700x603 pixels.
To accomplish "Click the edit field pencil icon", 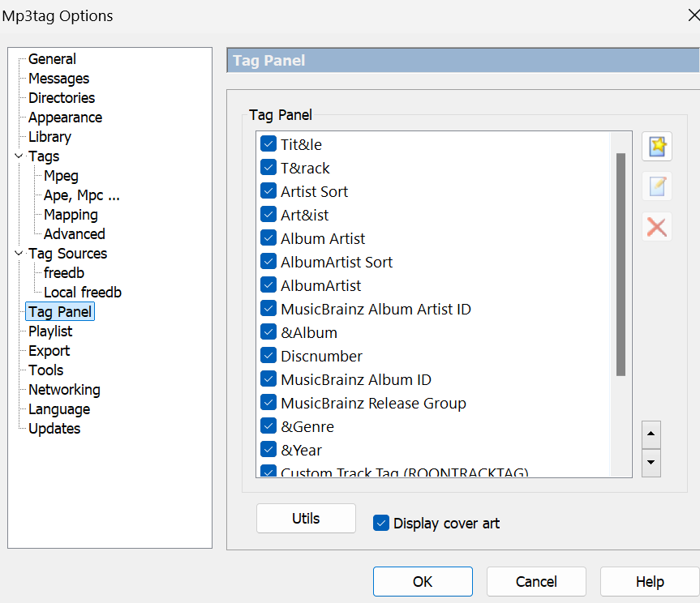I will [x=657, y=186].
